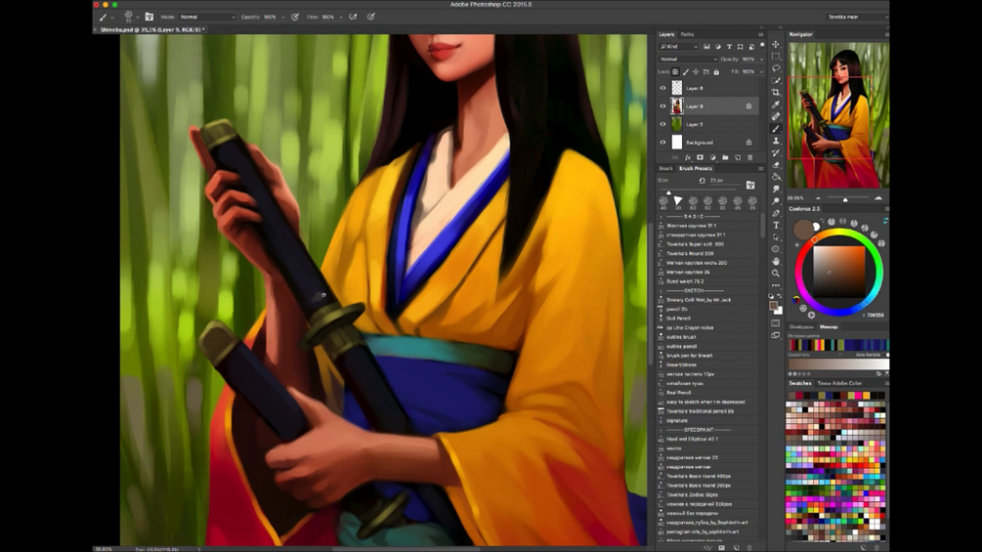Open the layer Kind filter dropdown
Viewport: 982px width, 552px height.
[678, 46]
